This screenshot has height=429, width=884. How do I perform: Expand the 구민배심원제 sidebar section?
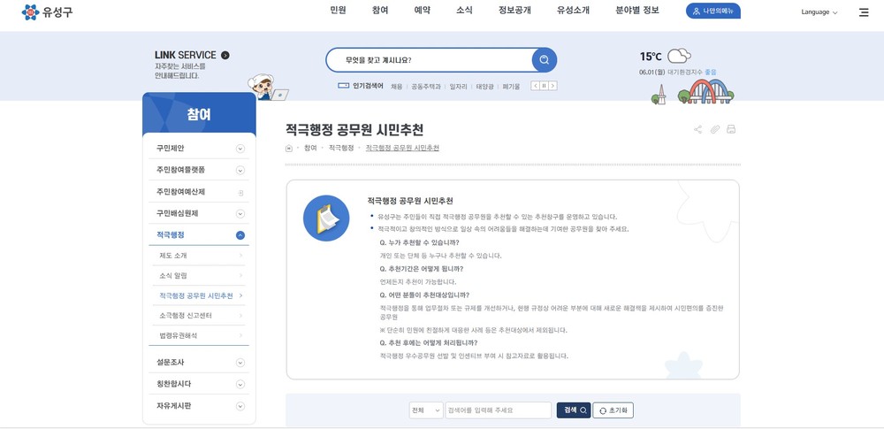(x=240, y=214)
